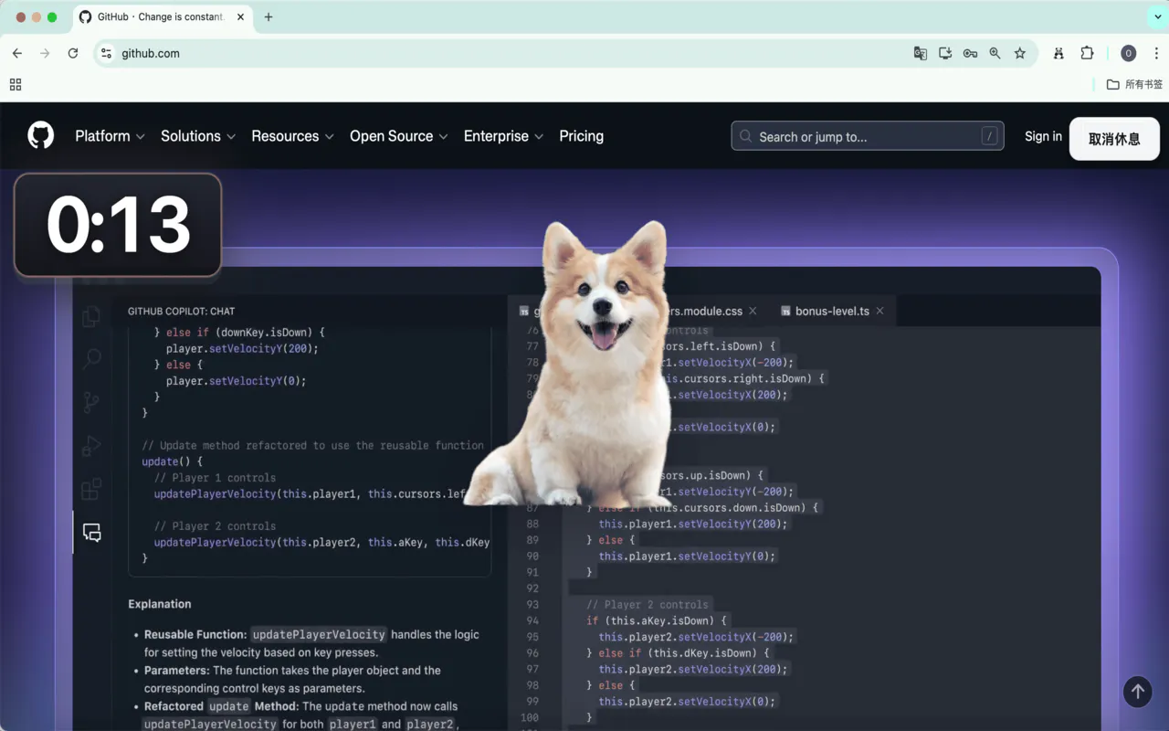Click the install app icon in address bar
The height and width of the screenshot is (731, 1169).
[945, 53]
